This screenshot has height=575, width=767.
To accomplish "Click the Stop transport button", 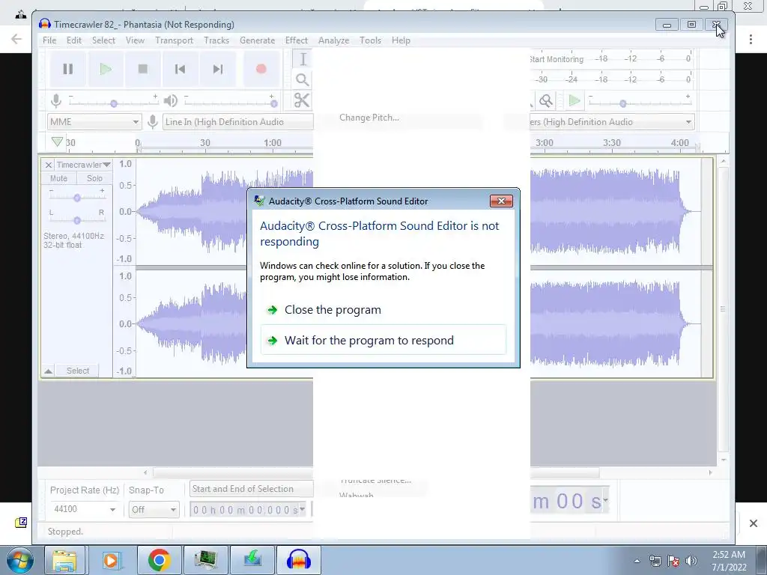I will click(x=142, y=69).
